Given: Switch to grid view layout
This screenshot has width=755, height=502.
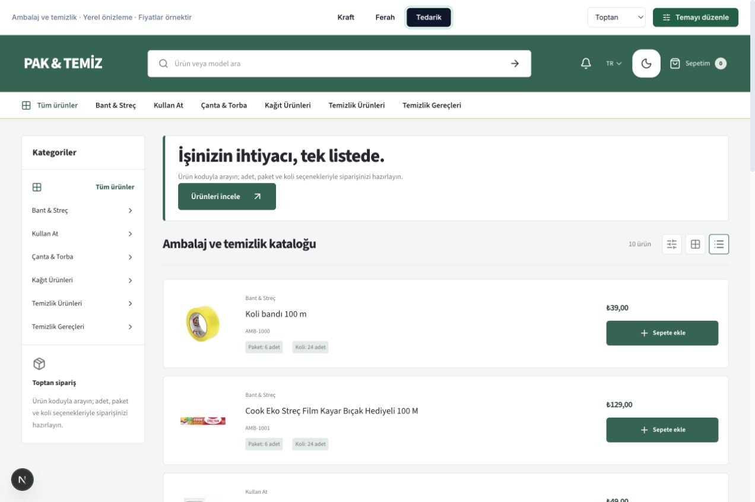Looking at the screenshot, I should coord(695,244).
